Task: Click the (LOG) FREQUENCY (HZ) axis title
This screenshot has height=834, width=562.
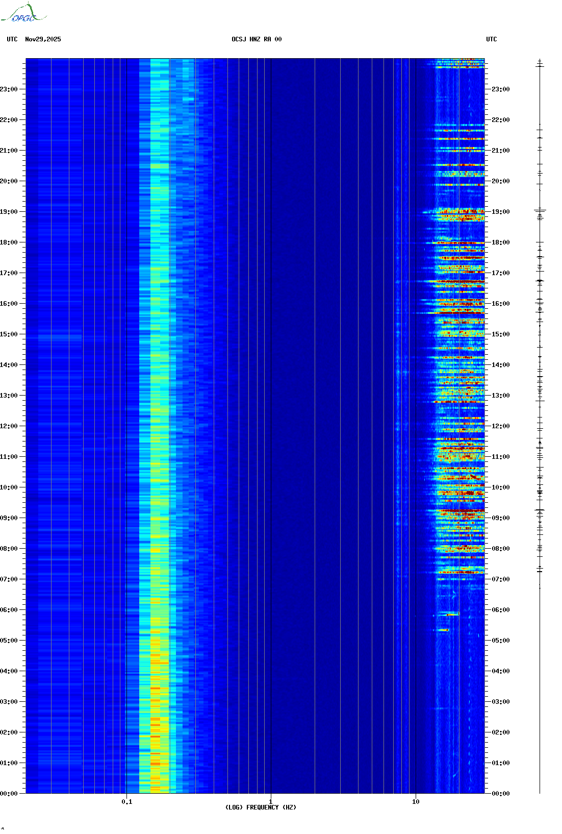Action: click(x=261, y=807)
